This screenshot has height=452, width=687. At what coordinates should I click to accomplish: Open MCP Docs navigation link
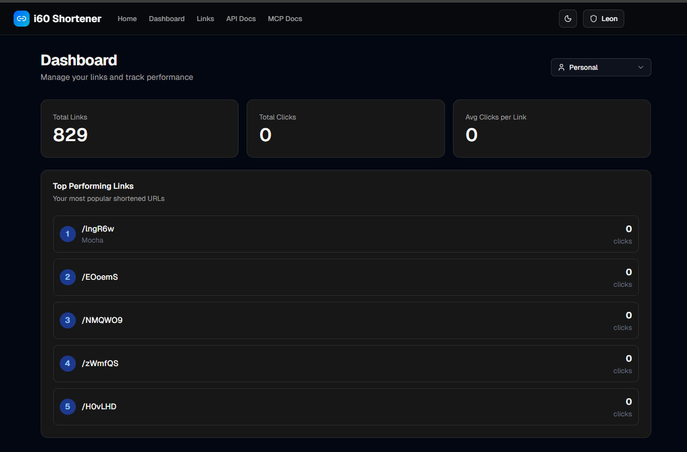(285, 19)
